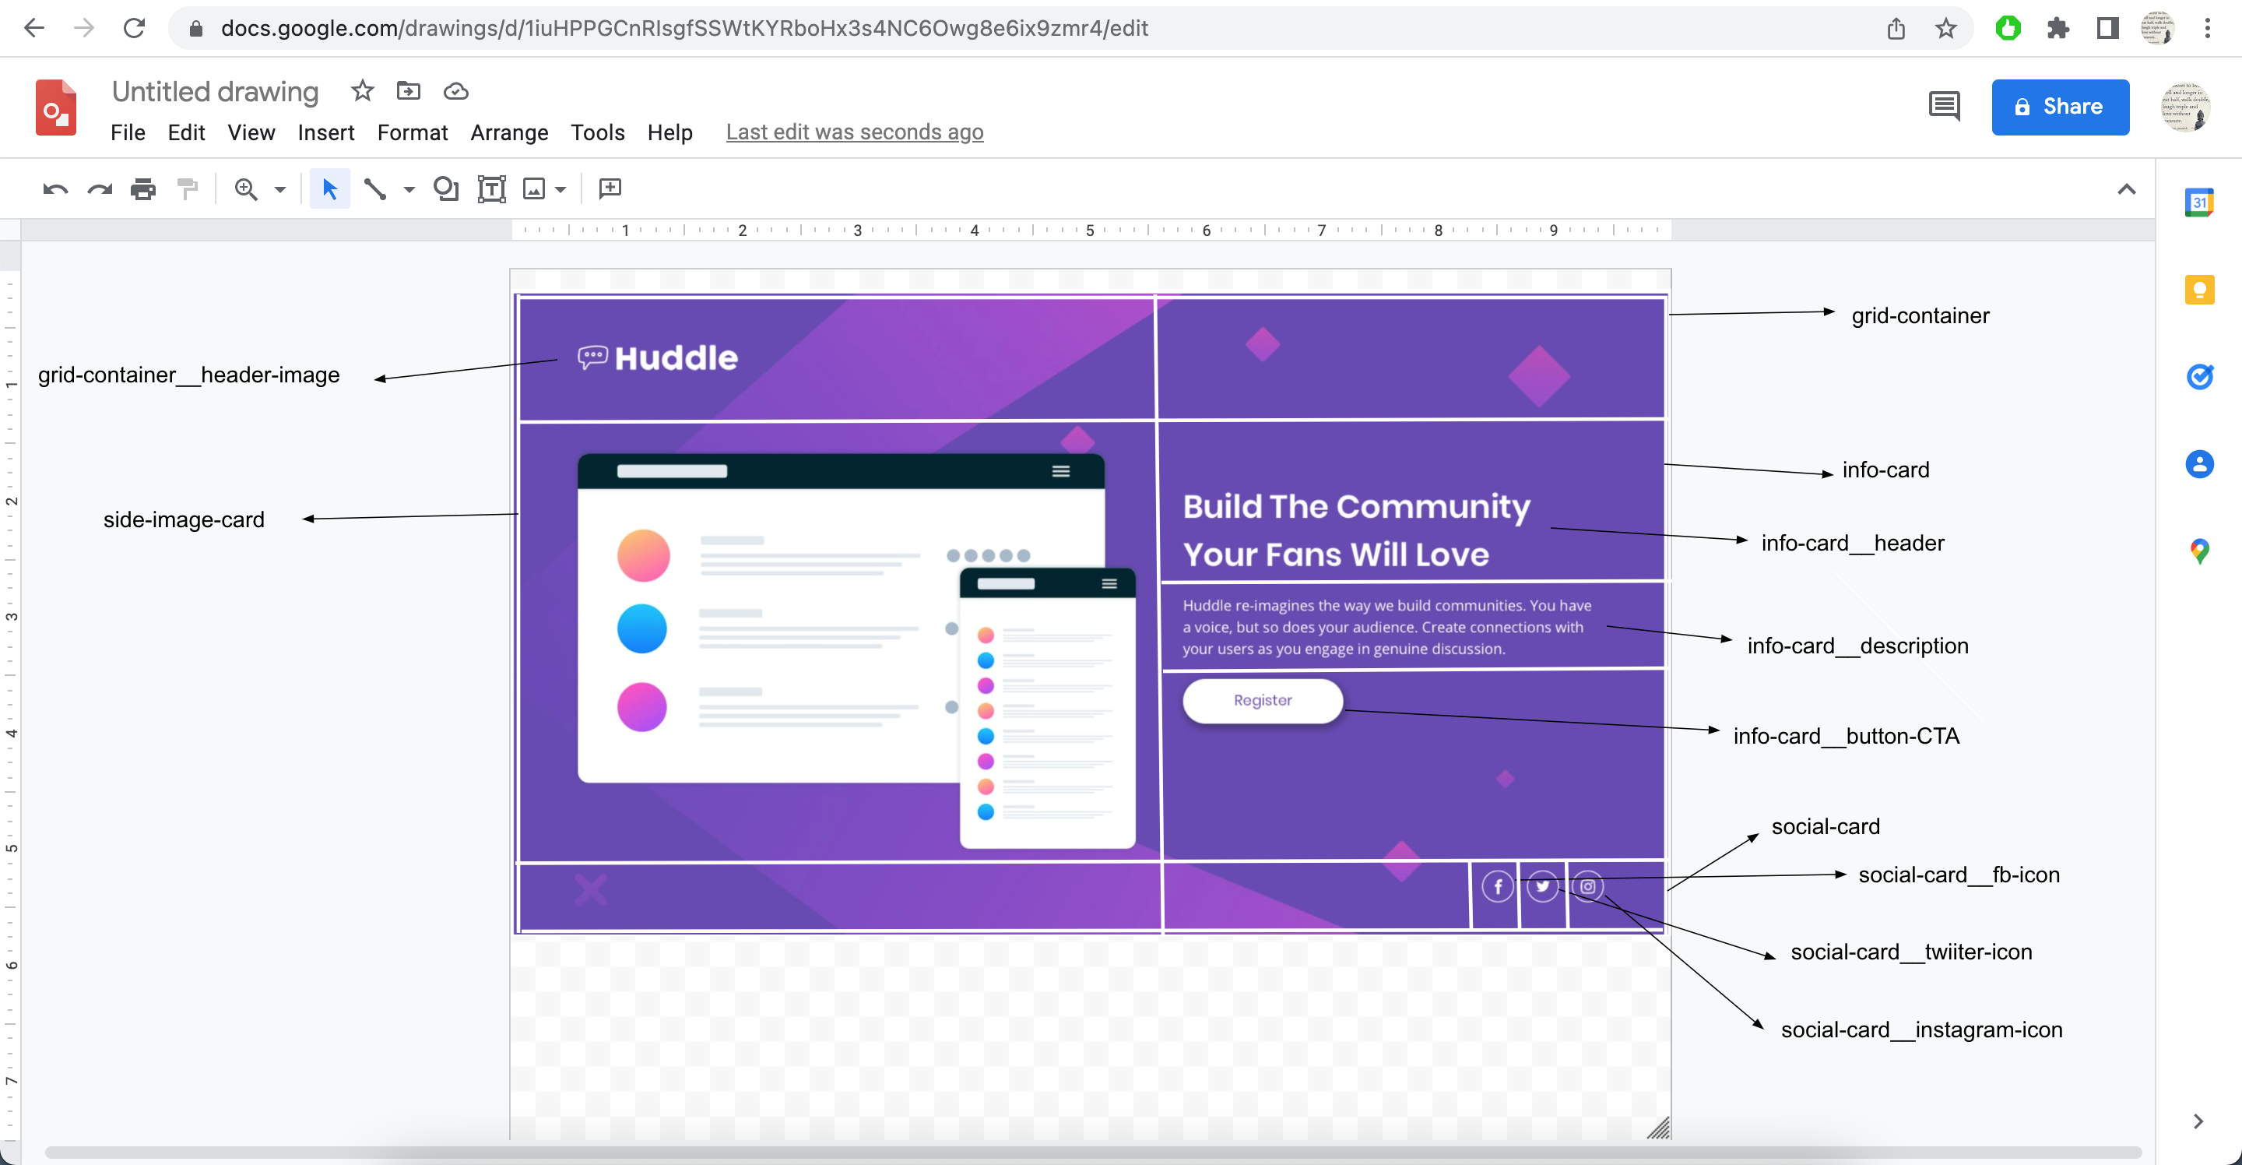Star the Untitled drawing document
Image resolution: width=2242 pixels, height=1165 pixels.
362,90
